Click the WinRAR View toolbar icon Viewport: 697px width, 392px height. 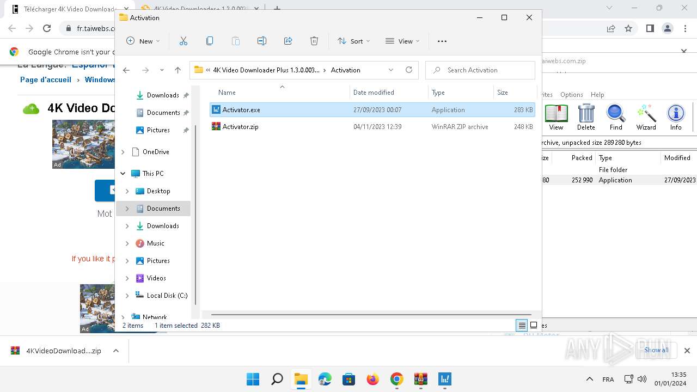point(556,117)
